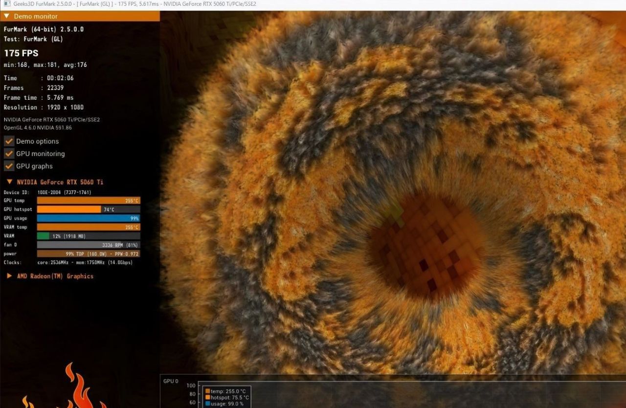Click the hotspot legend color swatch

pyautogui.click(x=208, y=397)
